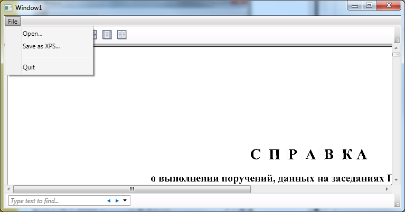
Task: Maximize the Window1 window
Action: 369,5
